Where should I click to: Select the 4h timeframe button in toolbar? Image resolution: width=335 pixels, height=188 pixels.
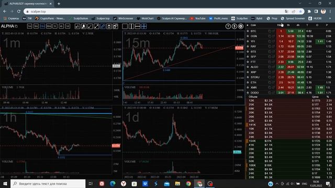[61, 26]
